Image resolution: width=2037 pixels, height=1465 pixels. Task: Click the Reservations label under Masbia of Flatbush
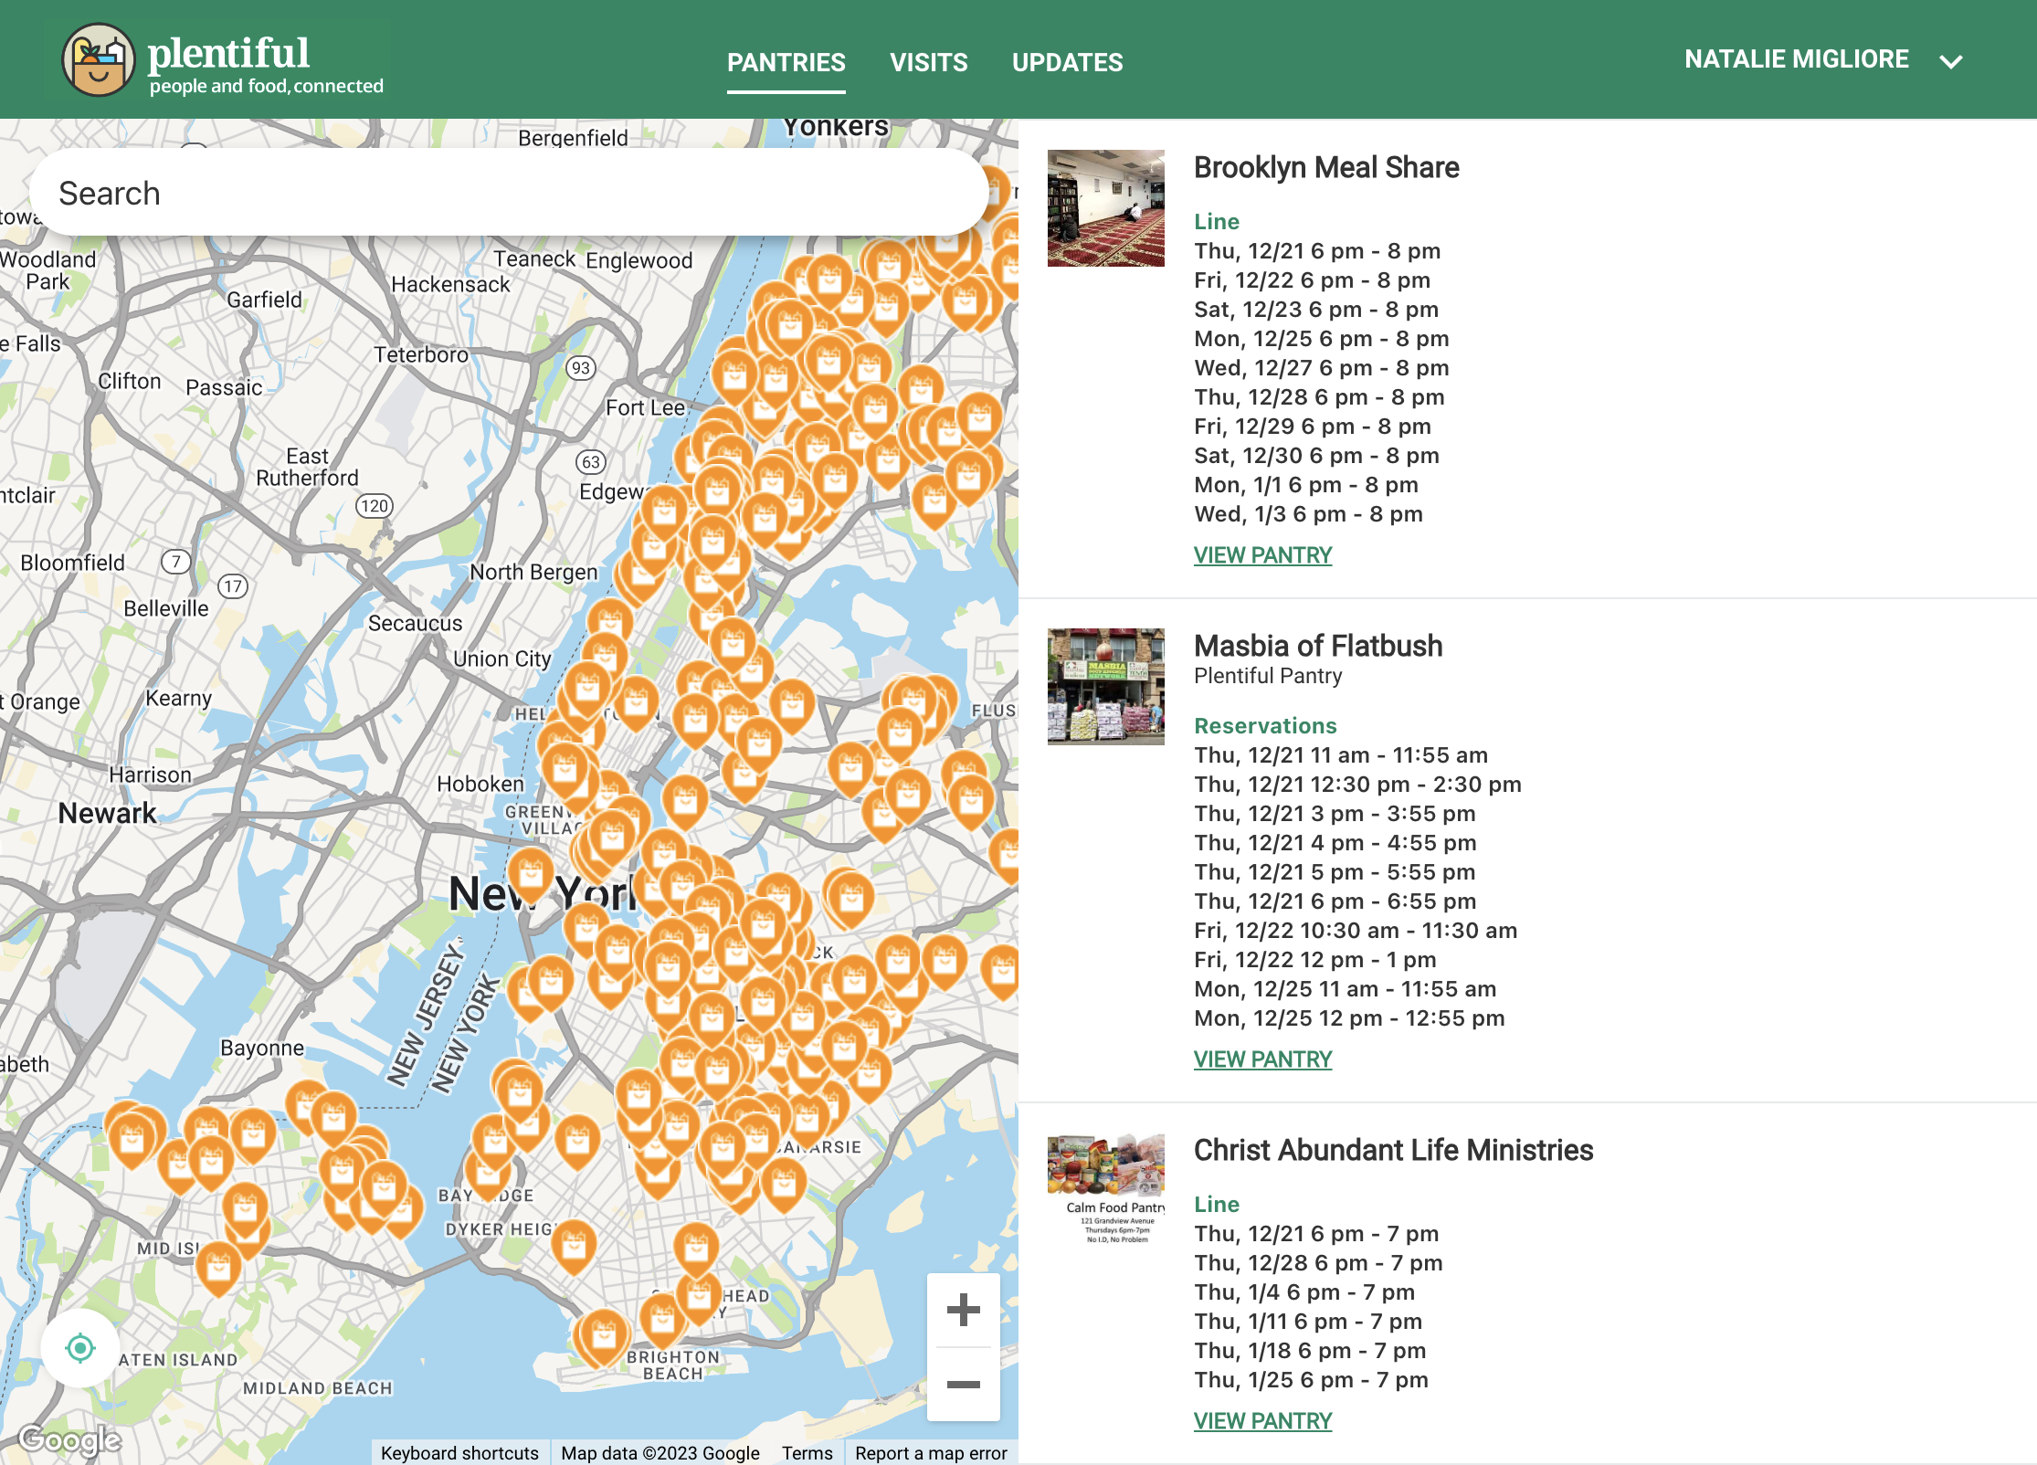(1265, 726)
